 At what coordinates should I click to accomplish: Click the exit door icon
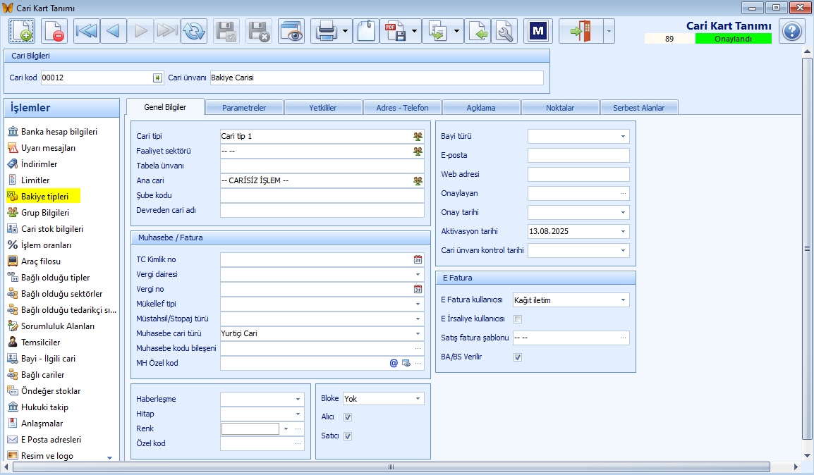pyautogui.click(x=581, y=31)
